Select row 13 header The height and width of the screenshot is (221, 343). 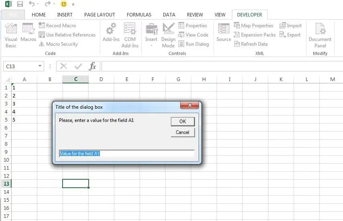[x=6, y=184]
